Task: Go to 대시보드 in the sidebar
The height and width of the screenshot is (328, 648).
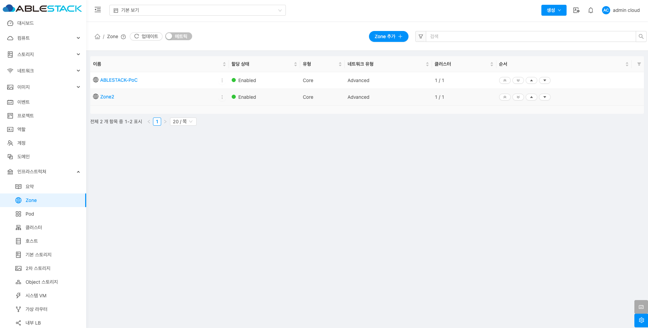Action: coord(26,23)
